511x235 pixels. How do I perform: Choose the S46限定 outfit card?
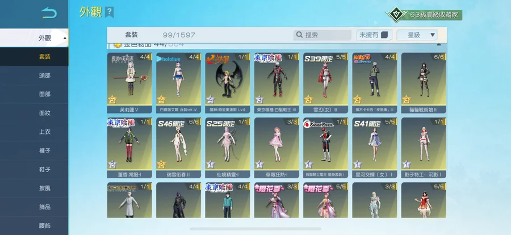pos(178,148)
